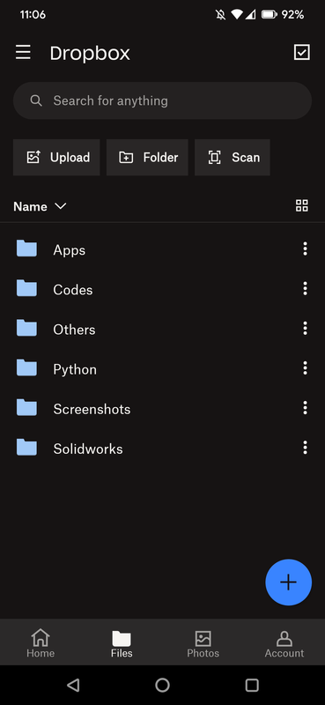Screen dimensions: 325x705
Task: Tap the search magnifier icon
Action: [x=36, y=100]
